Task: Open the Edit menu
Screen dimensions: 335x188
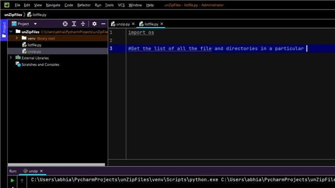Action: coord(27,5)
